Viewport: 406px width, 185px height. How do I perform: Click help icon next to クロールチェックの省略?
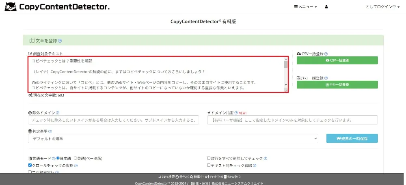pyautogui.click(x=76, y=166)
